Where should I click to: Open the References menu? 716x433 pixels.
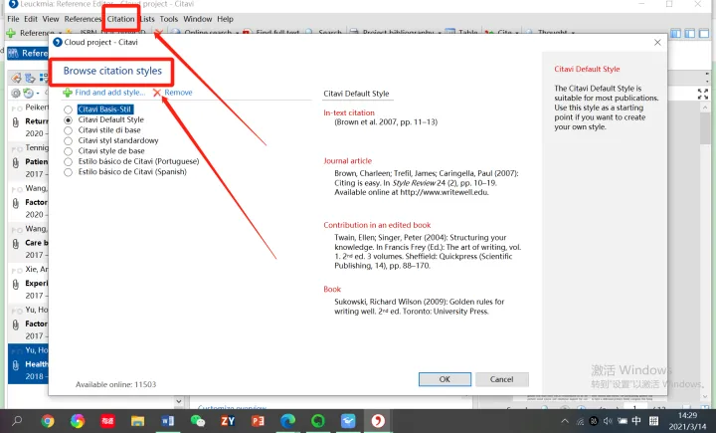click(x=83, y=19)
